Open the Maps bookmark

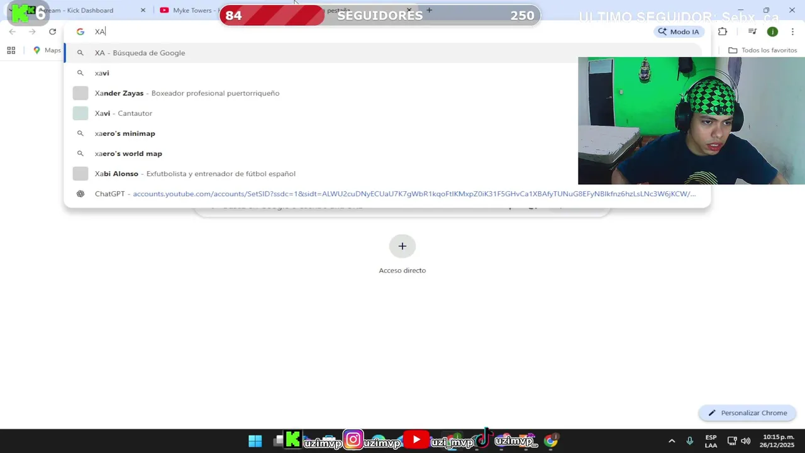click(47, 50)
